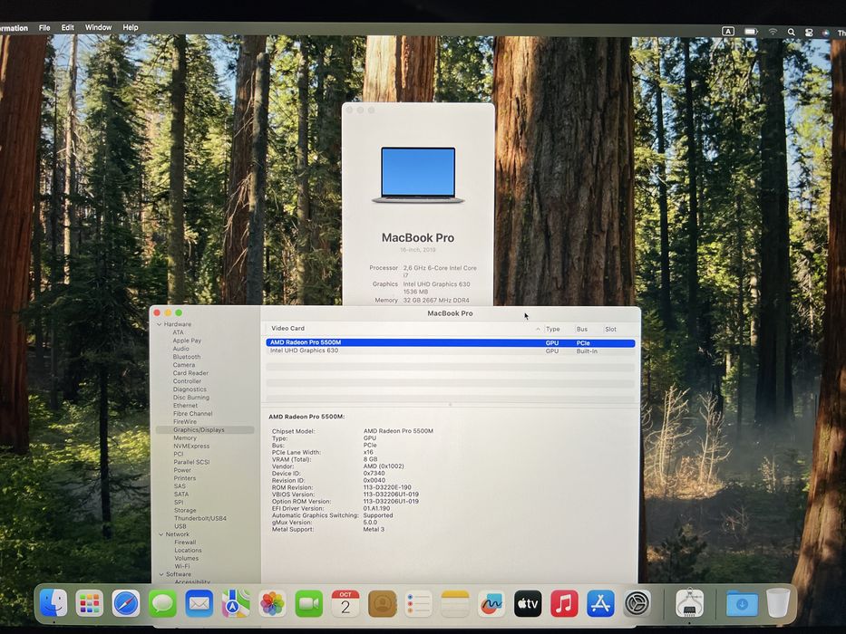Click the battery status icon
This screenshot has height=634, width=846.
751,32
